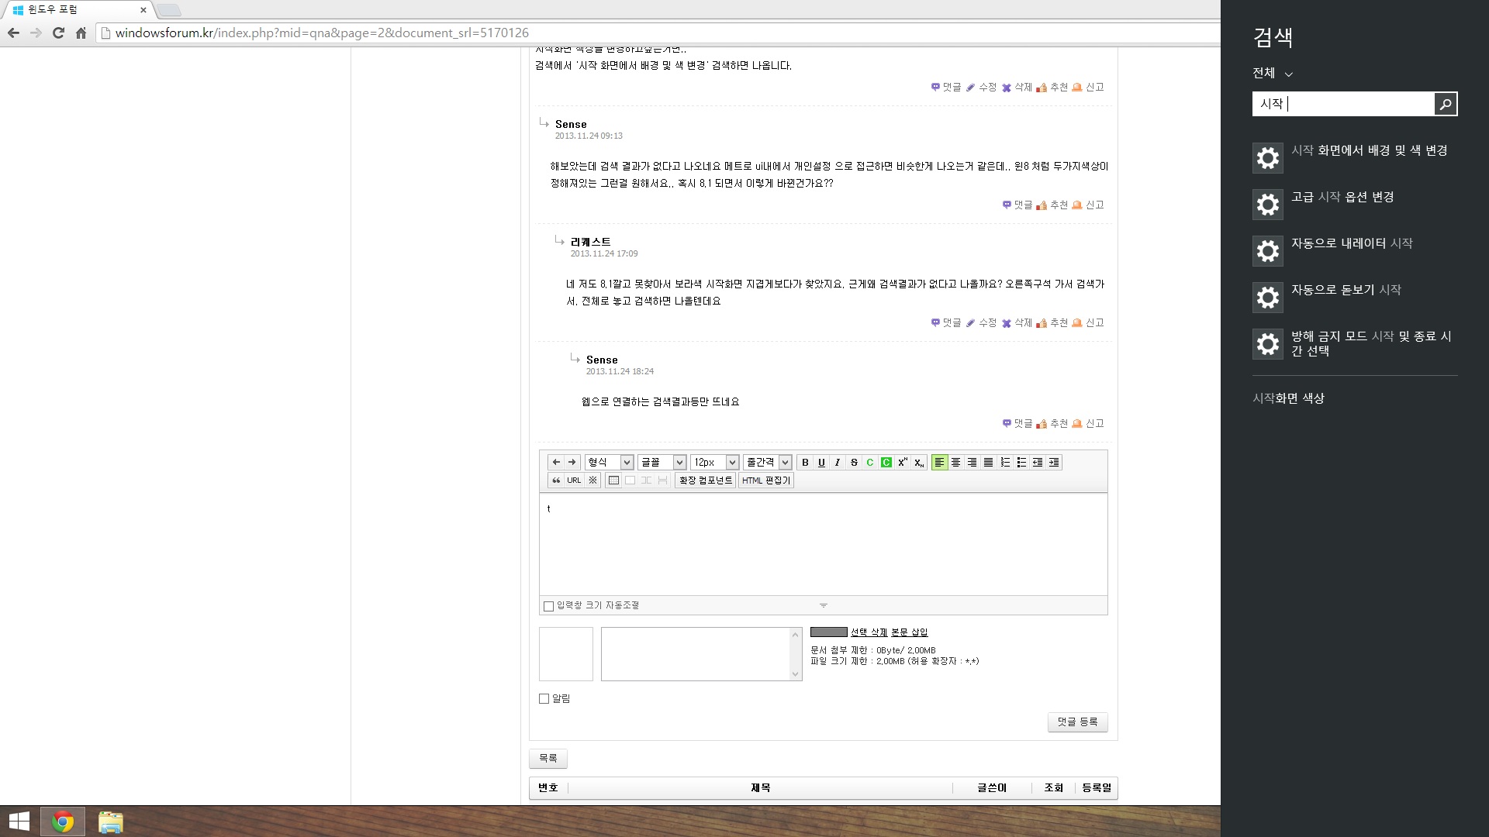This screenshot has width=1489, height=837.
Task: Insert URL link in editor
Action: (x=574, y=480)
